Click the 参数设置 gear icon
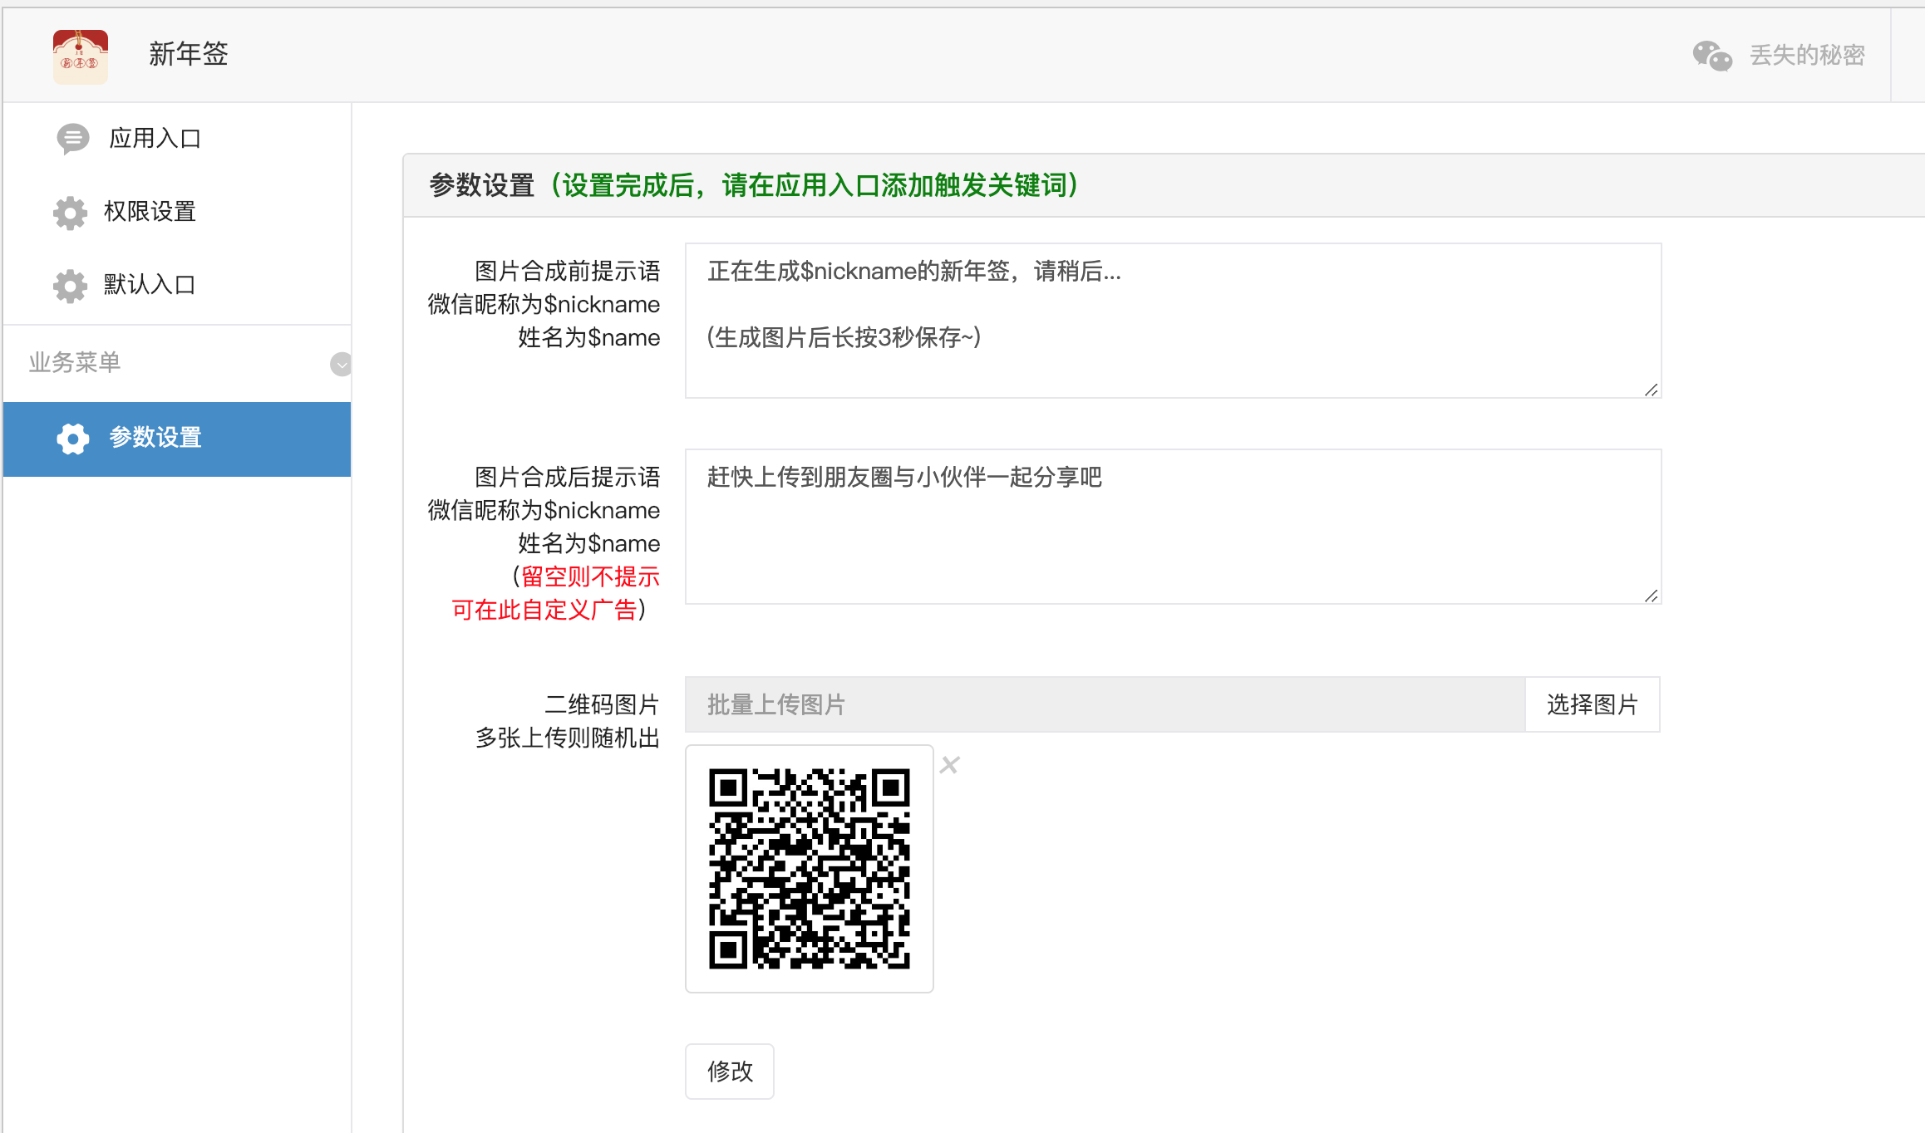 click(x=72, y=438)
